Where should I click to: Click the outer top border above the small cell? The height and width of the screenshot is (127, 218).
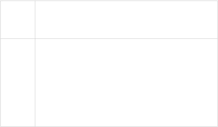[x=18, y=1]
